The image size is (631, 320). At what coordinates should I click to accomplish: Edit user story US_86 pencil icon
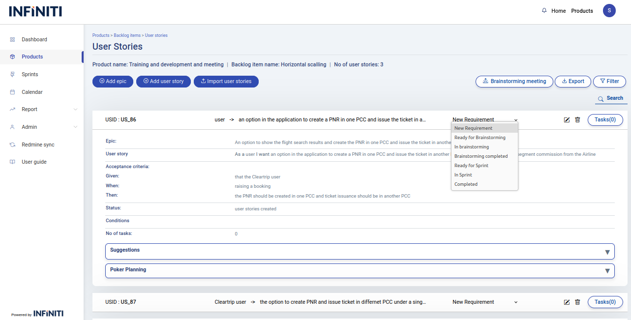tap(567, 119)
